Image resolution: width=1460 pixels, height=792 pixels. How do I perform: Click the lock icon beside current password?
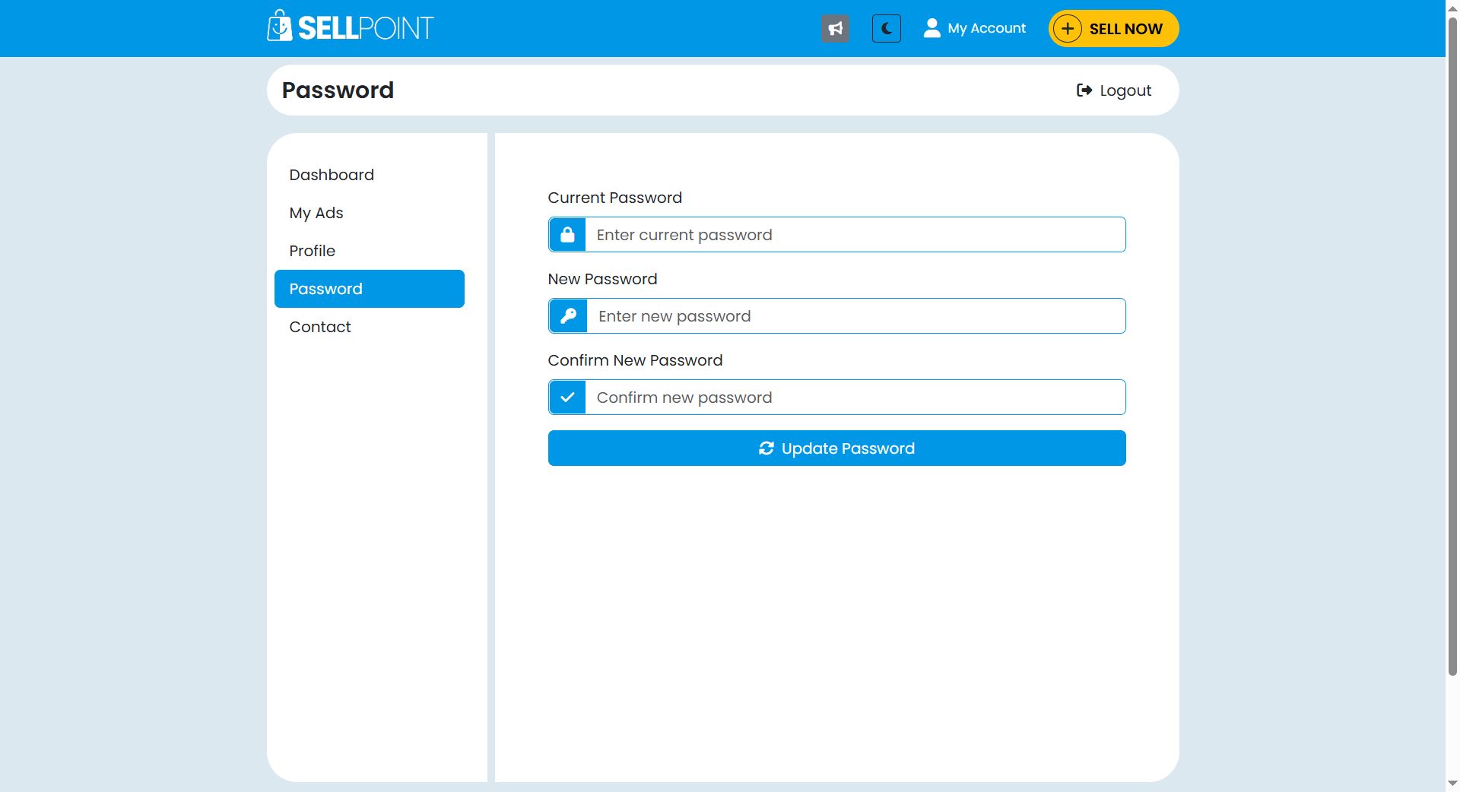pos(567,235)
